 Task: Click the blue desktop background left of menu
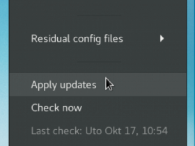4,73
